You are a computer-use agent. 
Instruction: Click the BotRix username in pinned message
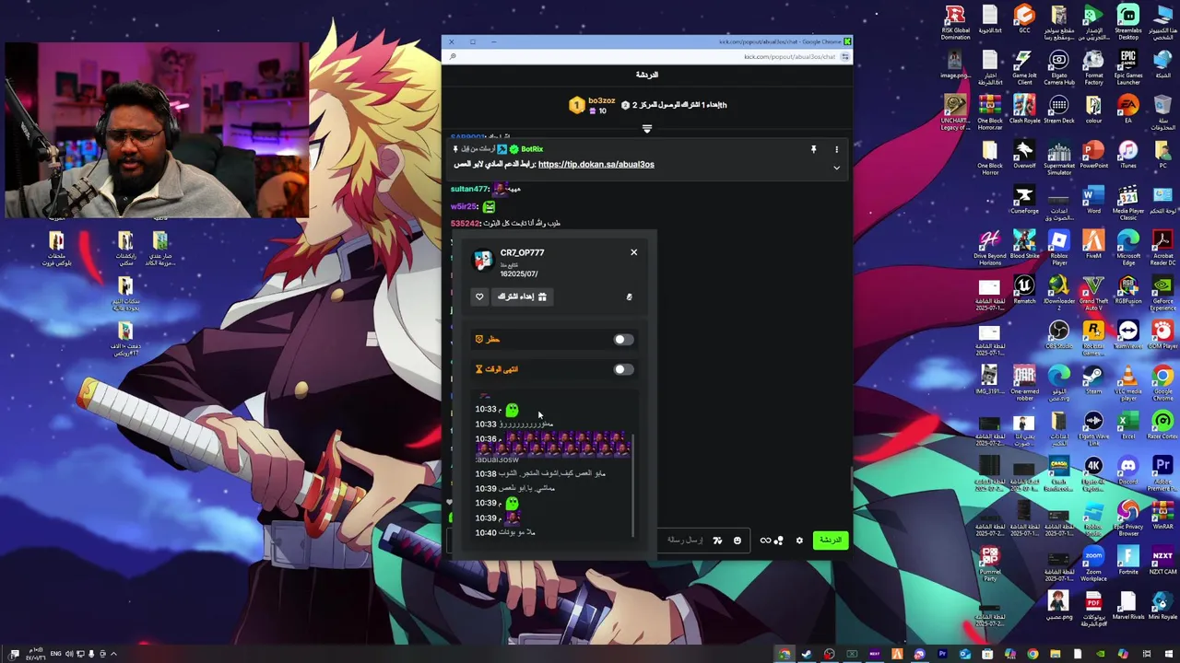click(532, 149)
